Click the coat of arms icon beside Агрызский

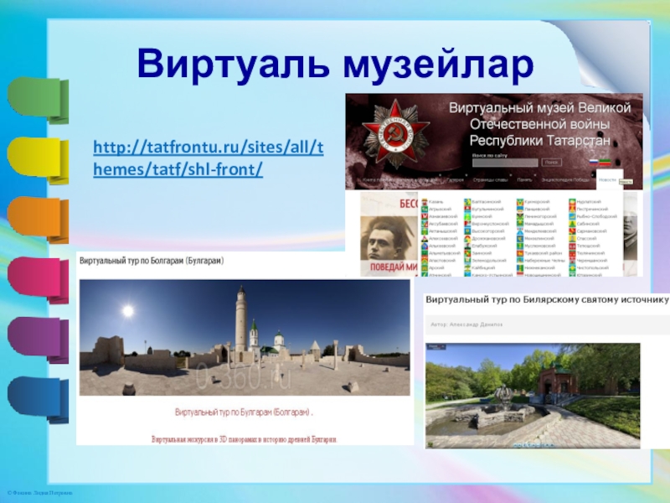(425, 209)
